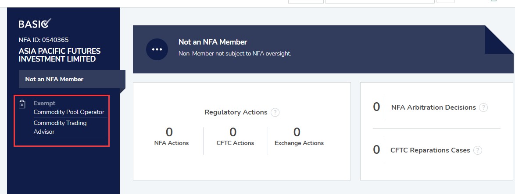Click the BASIC logo in sidebar
Image resolution: width=515 pixels, height=194 pixels.
[35, 24]
